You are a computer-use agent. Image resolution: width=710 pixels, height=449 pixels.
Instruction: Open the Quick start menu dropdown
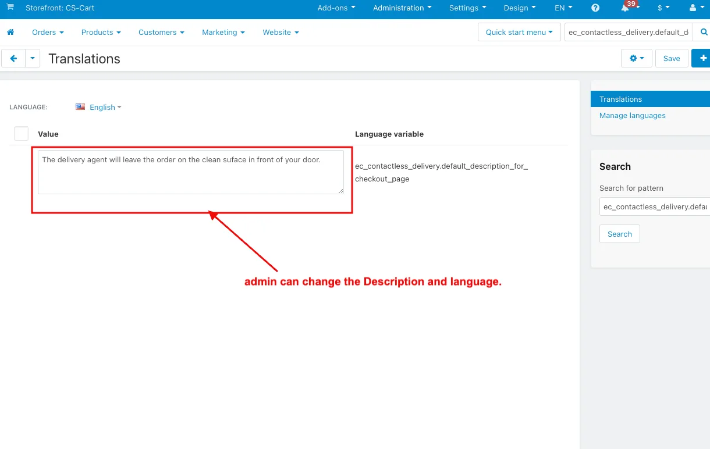tap(519, 32)
